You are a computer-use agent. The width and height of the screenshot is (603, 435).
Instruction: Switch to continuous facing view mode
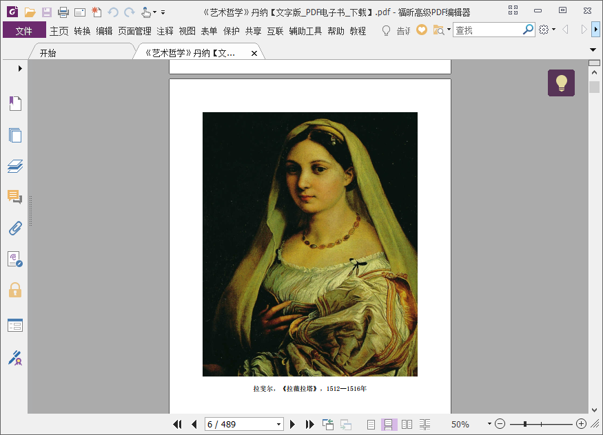(x=425, y=424)
